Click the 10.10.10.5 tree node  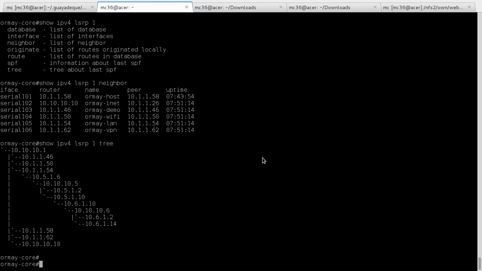pyautogui.click(x=60, y=184)
